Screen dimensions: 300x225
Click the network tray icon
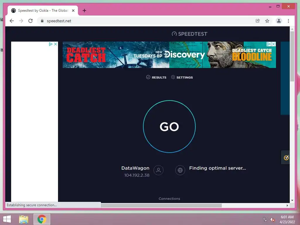(265, 219)
